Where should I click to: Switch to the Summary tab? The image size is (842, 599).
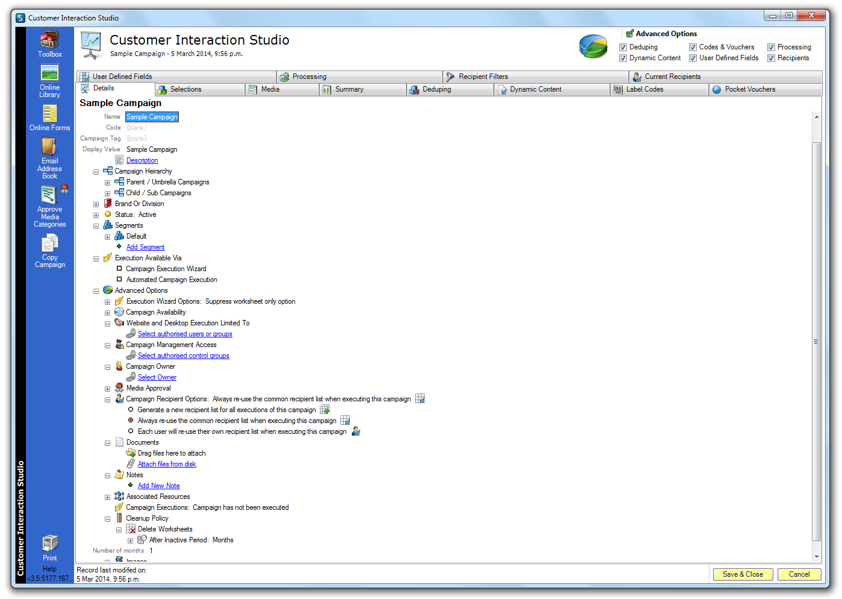[363, 89]
